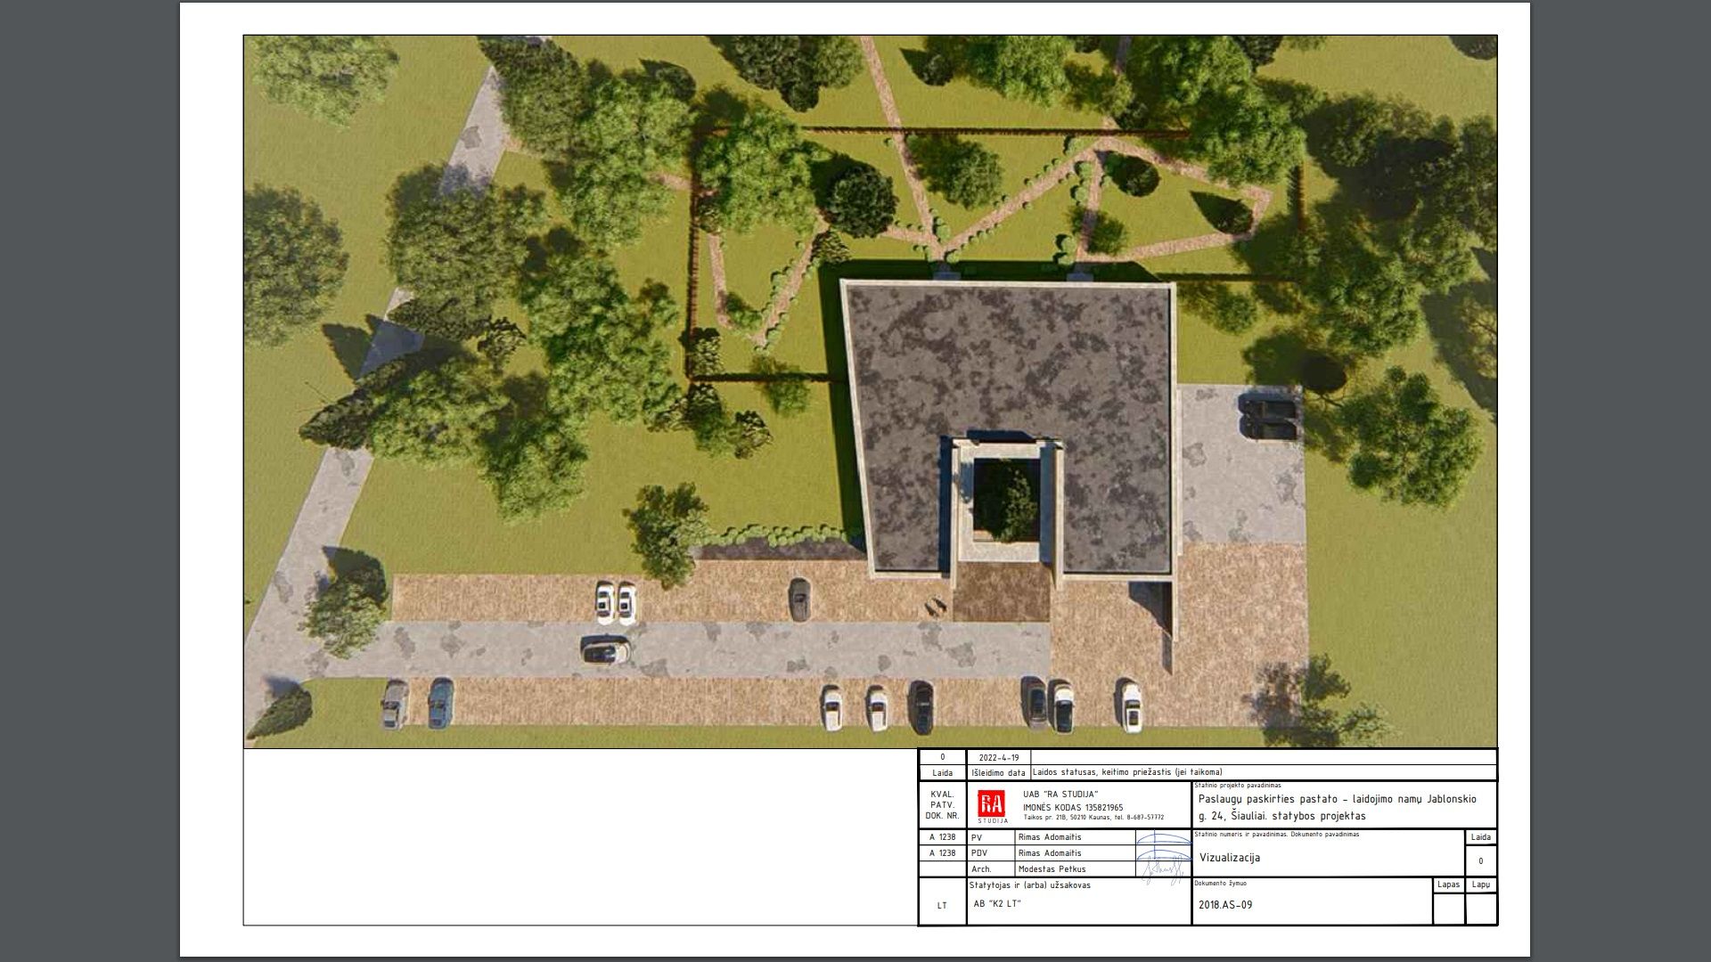Click the "Lapų" header cell
This screenshot has width=1711, height=962.
tap(1481, 885)
